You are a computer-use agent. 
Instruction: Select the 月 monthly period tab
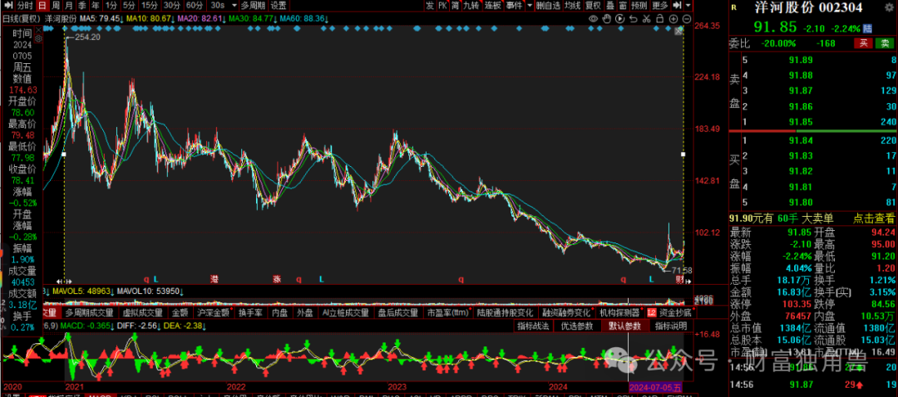[x=69, y=5]
